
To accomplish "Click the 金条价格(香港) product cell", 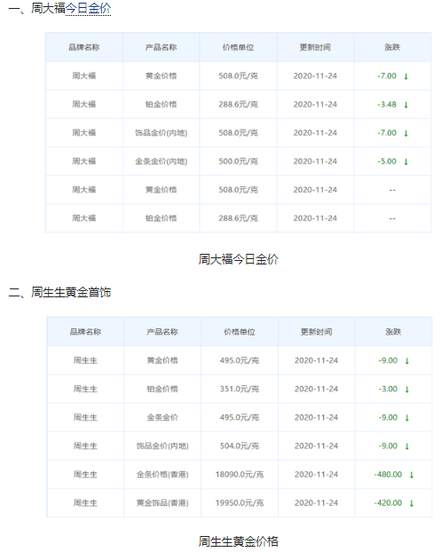I will [162, 474].
